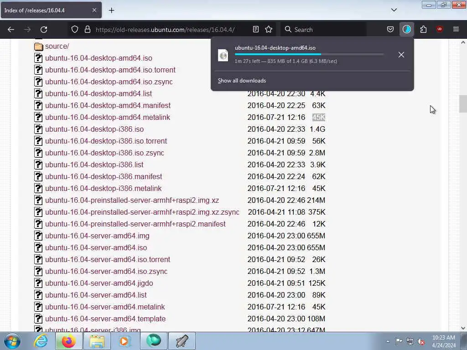Open Windows Explorer from taskbar
The height and width of the screenshot is (350, 467).
click(x=97, y=341)
